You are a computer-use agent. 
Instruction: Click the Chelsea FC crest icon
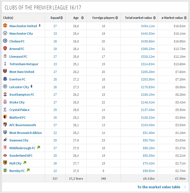pos(5,41)
